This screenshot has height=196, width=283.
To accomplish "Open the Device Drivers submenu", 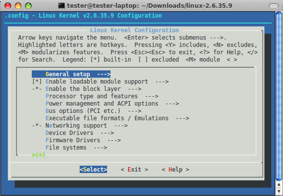I will click(80, 133).
